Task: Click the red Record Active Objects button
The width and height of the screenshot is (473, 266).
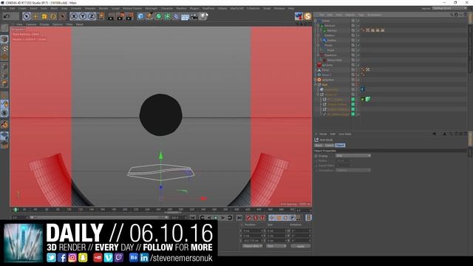Action: coord(248,217)
